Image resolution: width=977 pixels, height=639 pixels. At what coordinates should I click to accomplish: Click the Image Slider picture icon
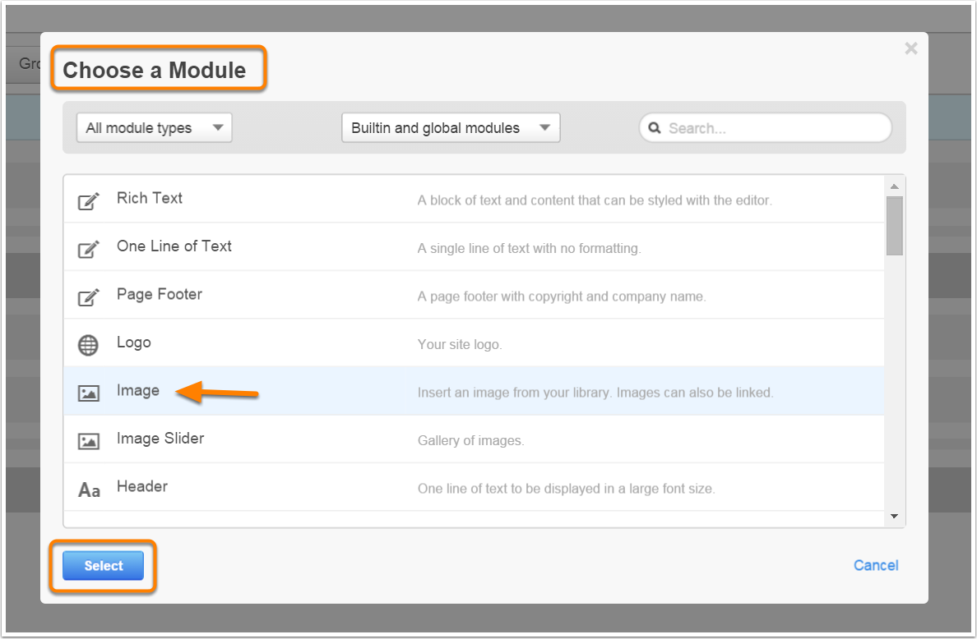(x=88, y=441)
